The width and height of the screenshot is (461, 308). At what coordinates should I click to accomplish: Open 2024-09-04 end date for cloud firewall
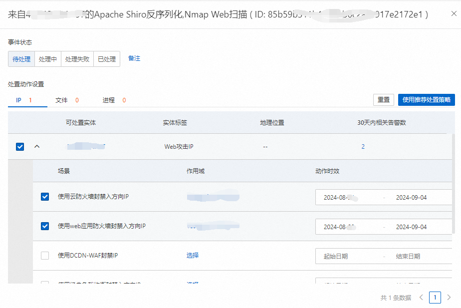411,197
